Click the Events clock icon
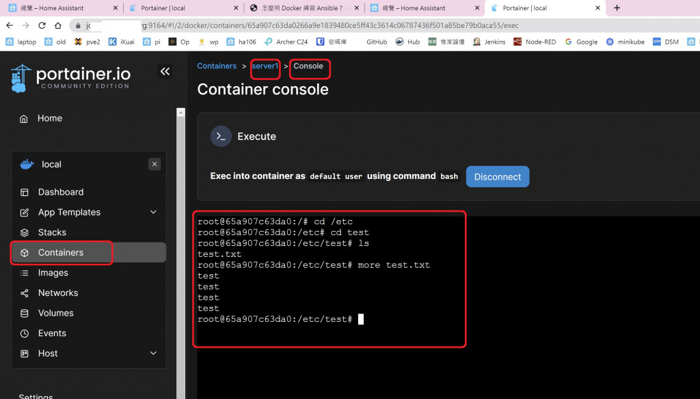Screen dimensions: 700x399 (25, 333)
